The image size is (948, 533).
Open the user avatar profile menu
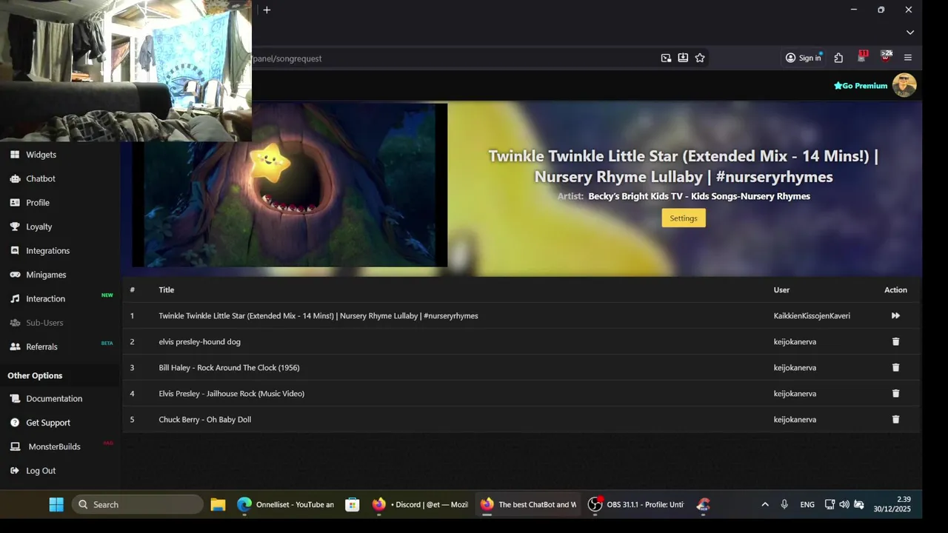[904, 85]
